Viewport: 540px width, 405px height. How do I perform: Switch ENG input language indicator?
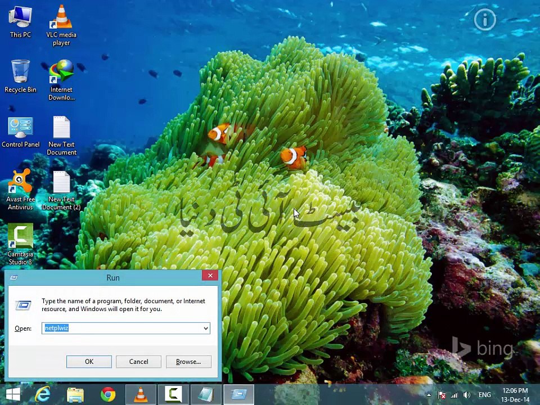pyautogui.click(x=484, y=395)
